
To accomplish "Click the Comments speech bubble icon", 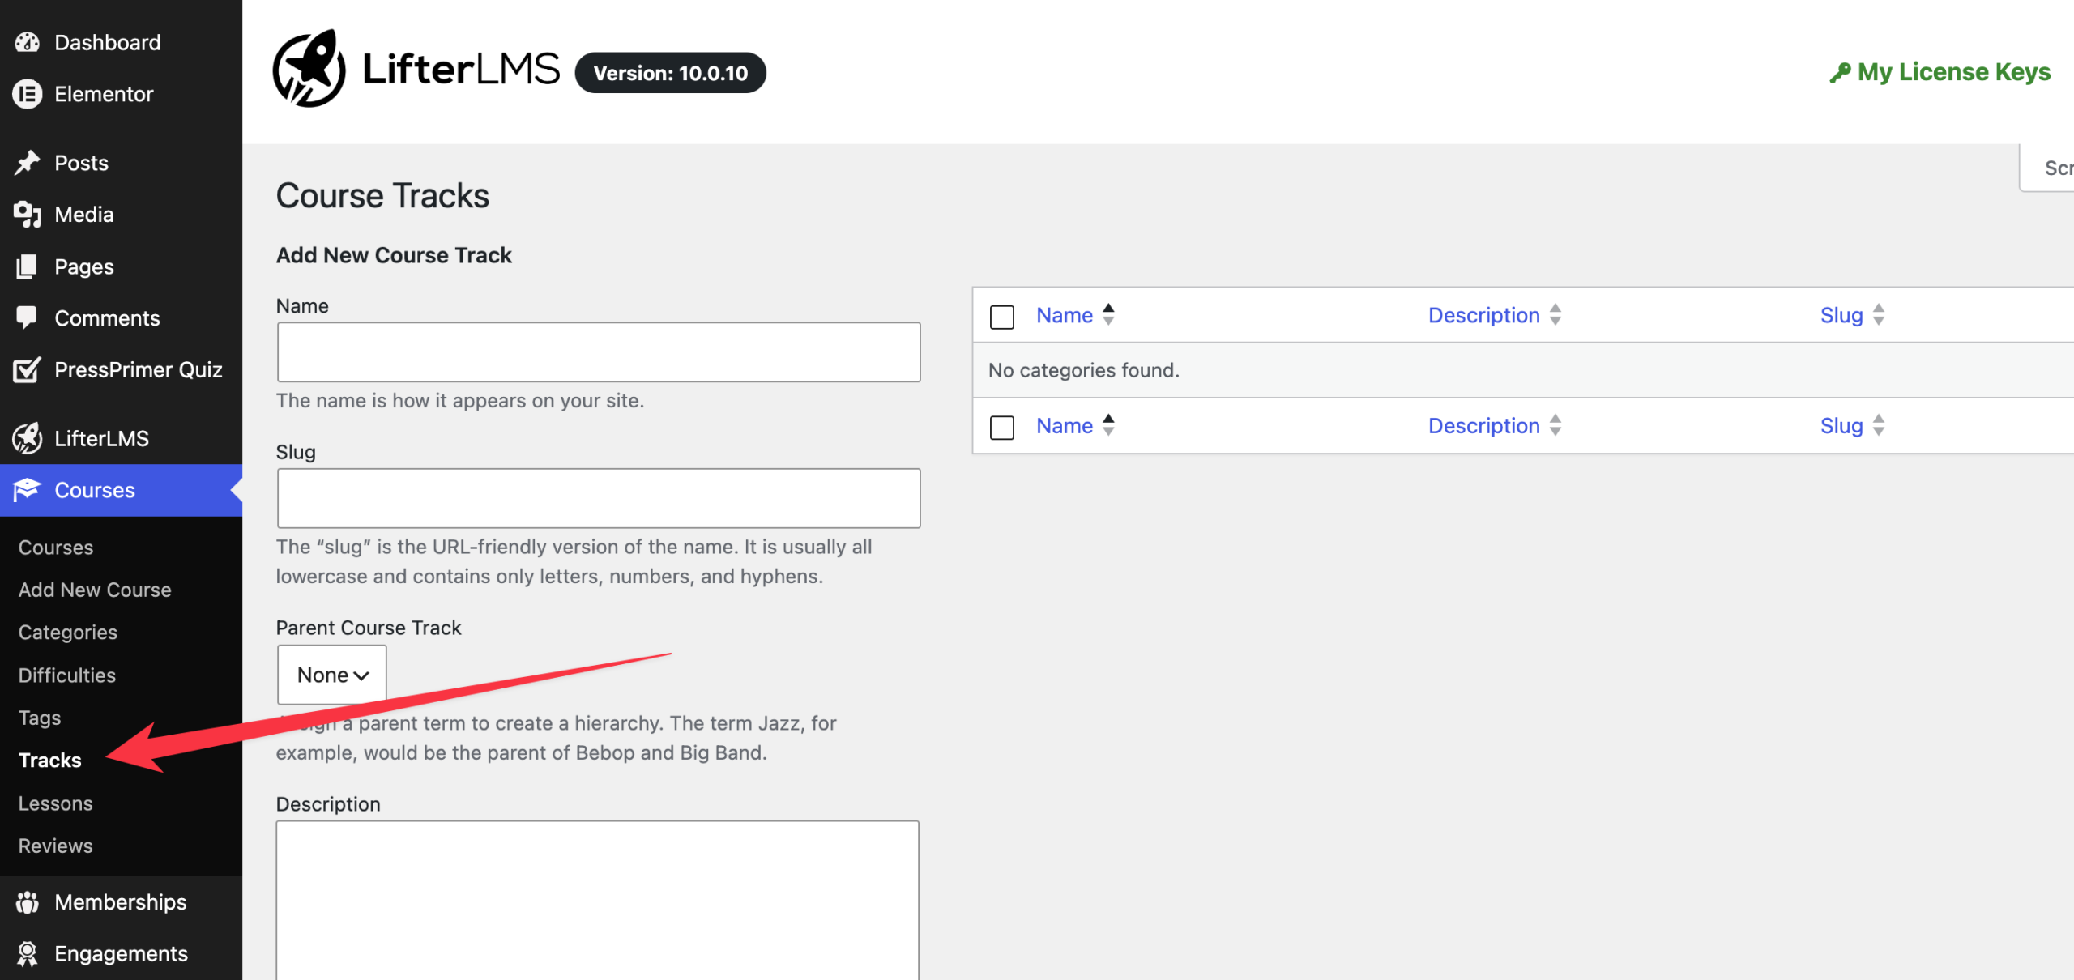I will (x=27, y=317).
